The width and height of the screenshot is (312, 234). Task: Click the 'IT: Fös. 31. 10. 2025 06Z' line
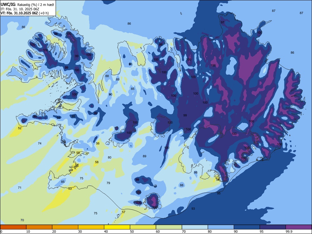click(x=20, y=9)
